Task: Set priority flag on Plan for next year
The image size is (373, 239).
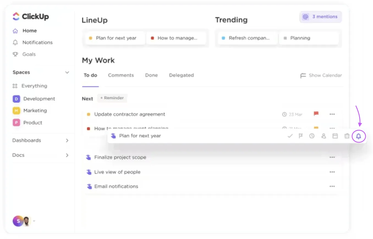Action: click(301, 136)
